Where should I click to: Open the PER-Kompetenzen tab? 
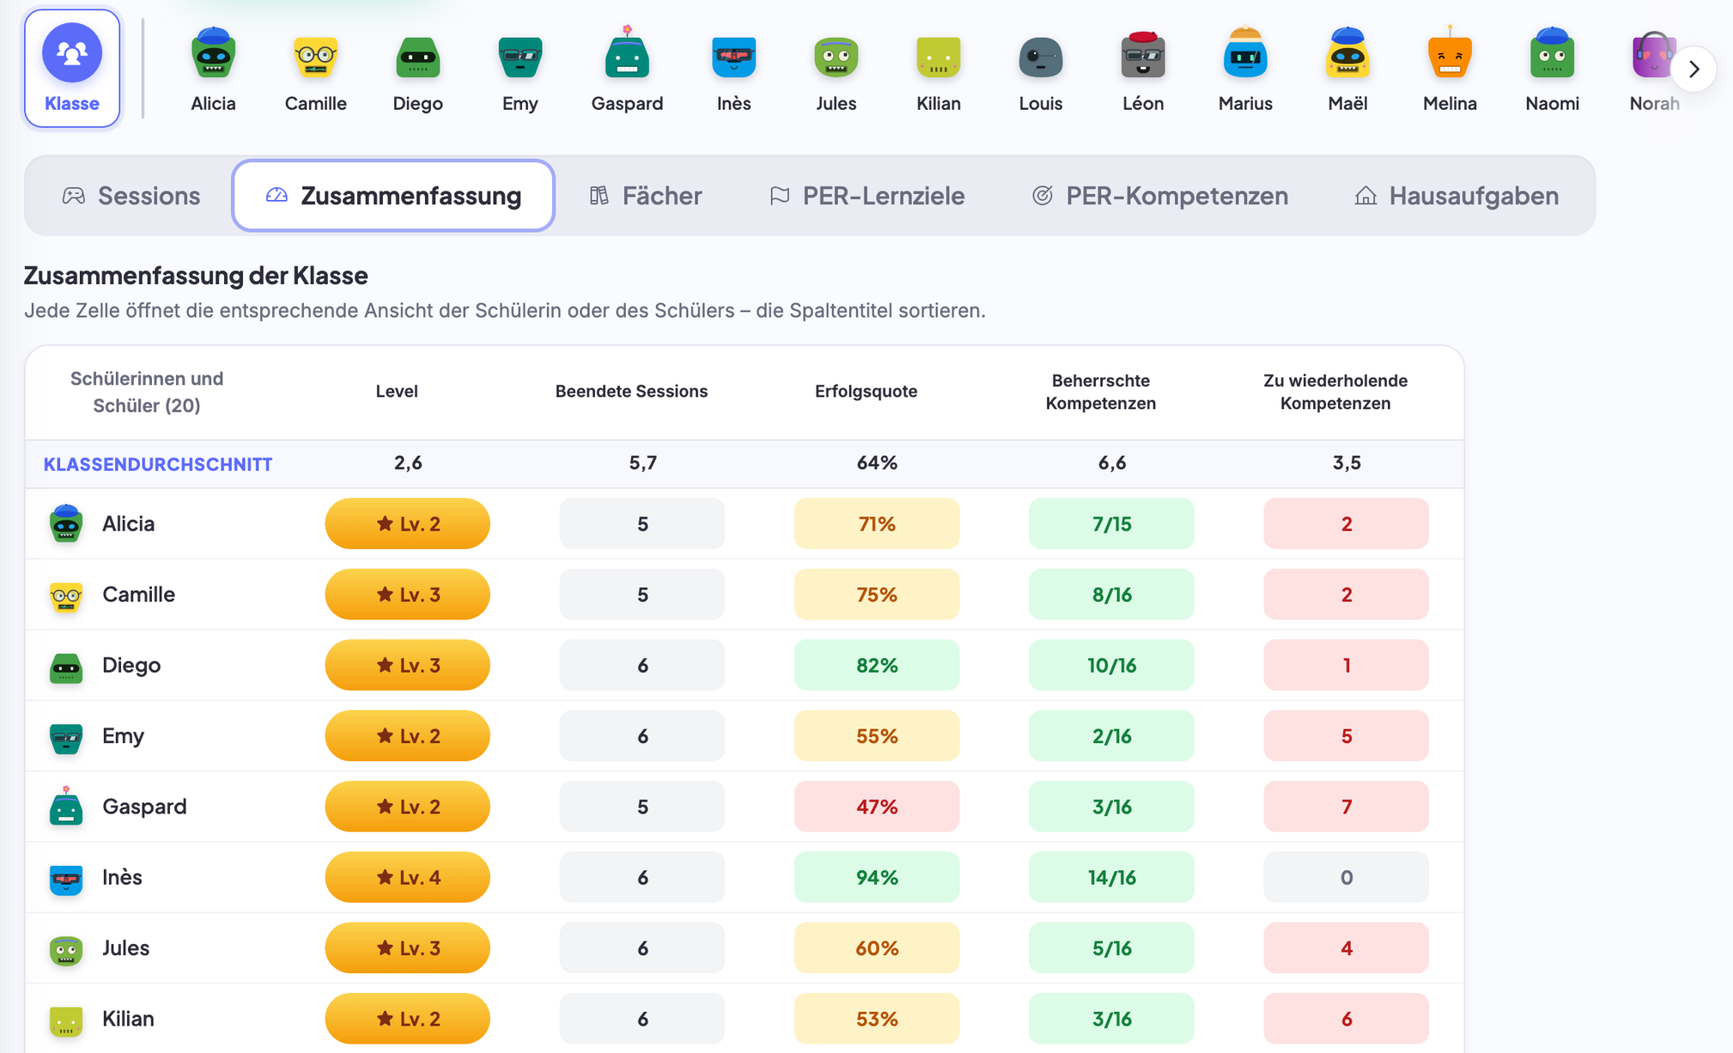1159,196
